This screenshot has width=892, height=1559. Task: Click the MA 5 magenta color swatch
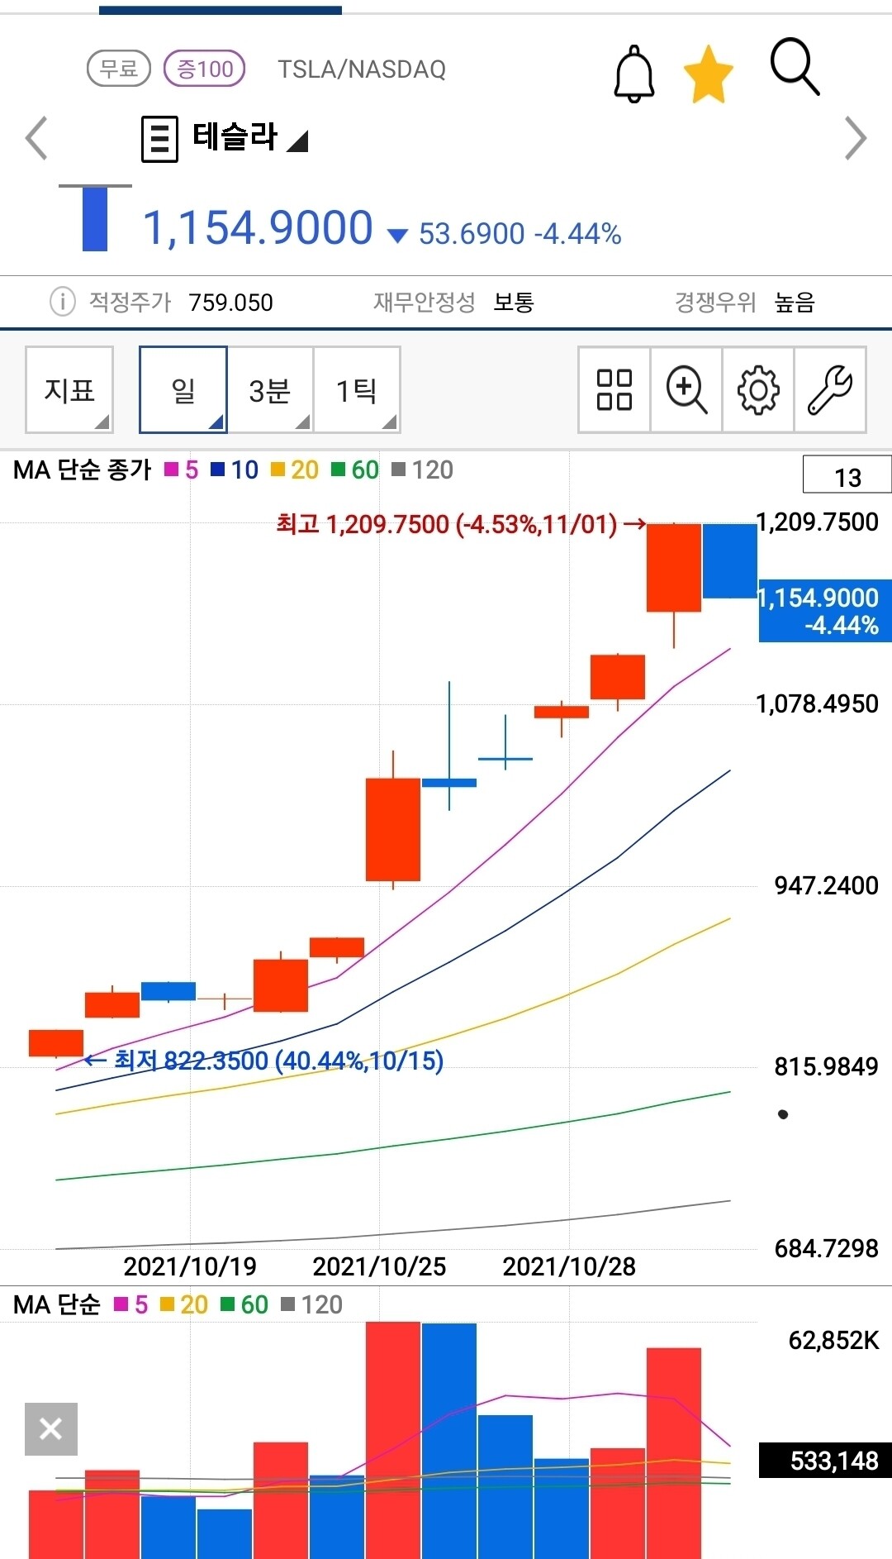pos(172,470)
